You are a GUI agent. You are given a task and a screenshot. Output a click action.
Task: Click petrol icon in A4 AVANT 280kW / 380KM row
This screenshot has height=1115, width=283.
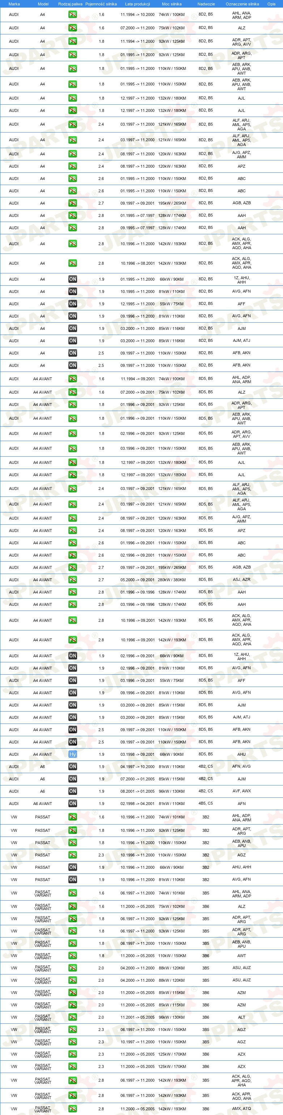[x=72, y=579]
